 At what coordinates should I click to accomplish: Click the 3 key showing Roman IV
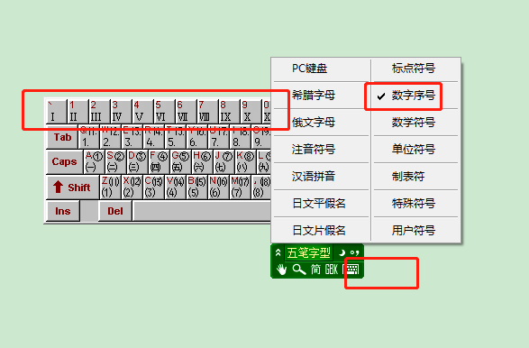[121, 112]
